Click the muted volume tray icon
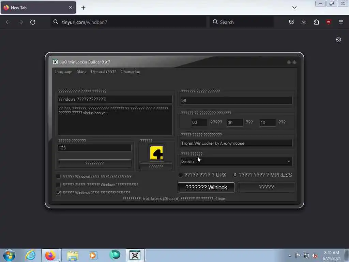The image size is (349, 262). [x=315, y=256]
